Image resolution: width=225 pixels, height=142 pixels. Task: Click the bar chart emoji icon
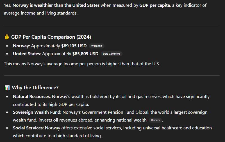pos(7,88)
